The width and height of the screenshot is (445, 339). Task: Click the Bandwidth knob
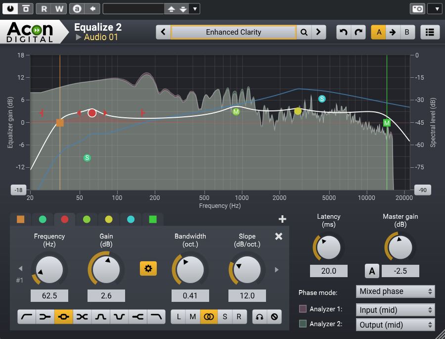pos(190,270)
